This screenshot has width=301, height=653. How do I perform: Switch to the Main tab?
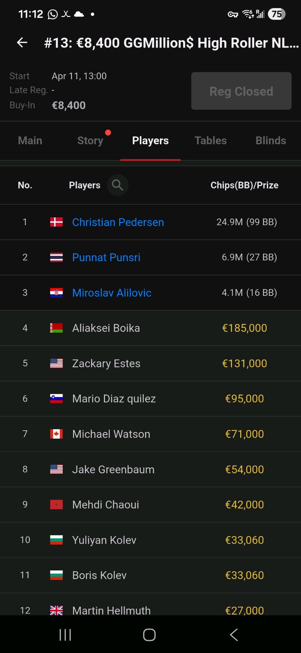pos(30,140)
